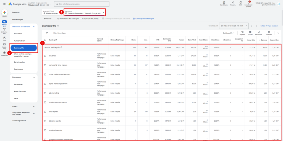Check the box for cloudweb search term
This screenshot has height=141, width=283.
pos(45,56)
